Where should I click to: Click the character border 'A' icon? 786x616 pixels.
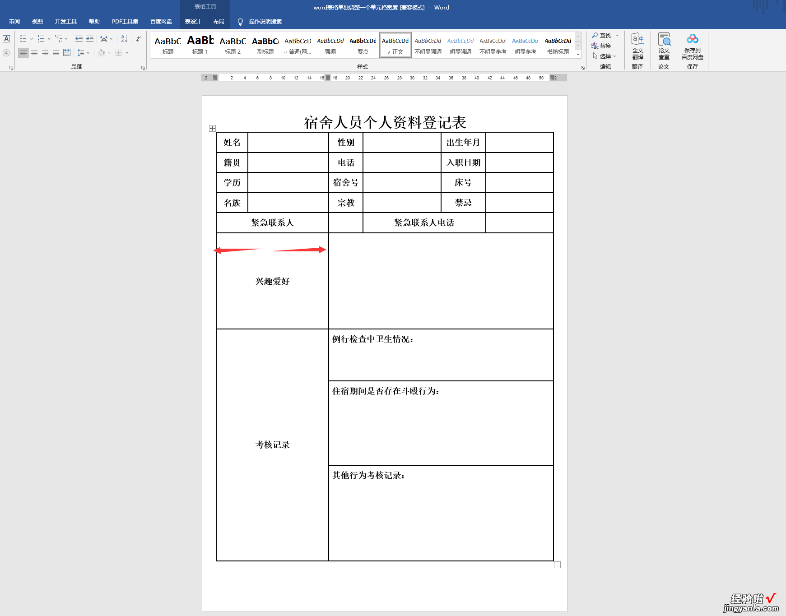[x=6, y=39]
